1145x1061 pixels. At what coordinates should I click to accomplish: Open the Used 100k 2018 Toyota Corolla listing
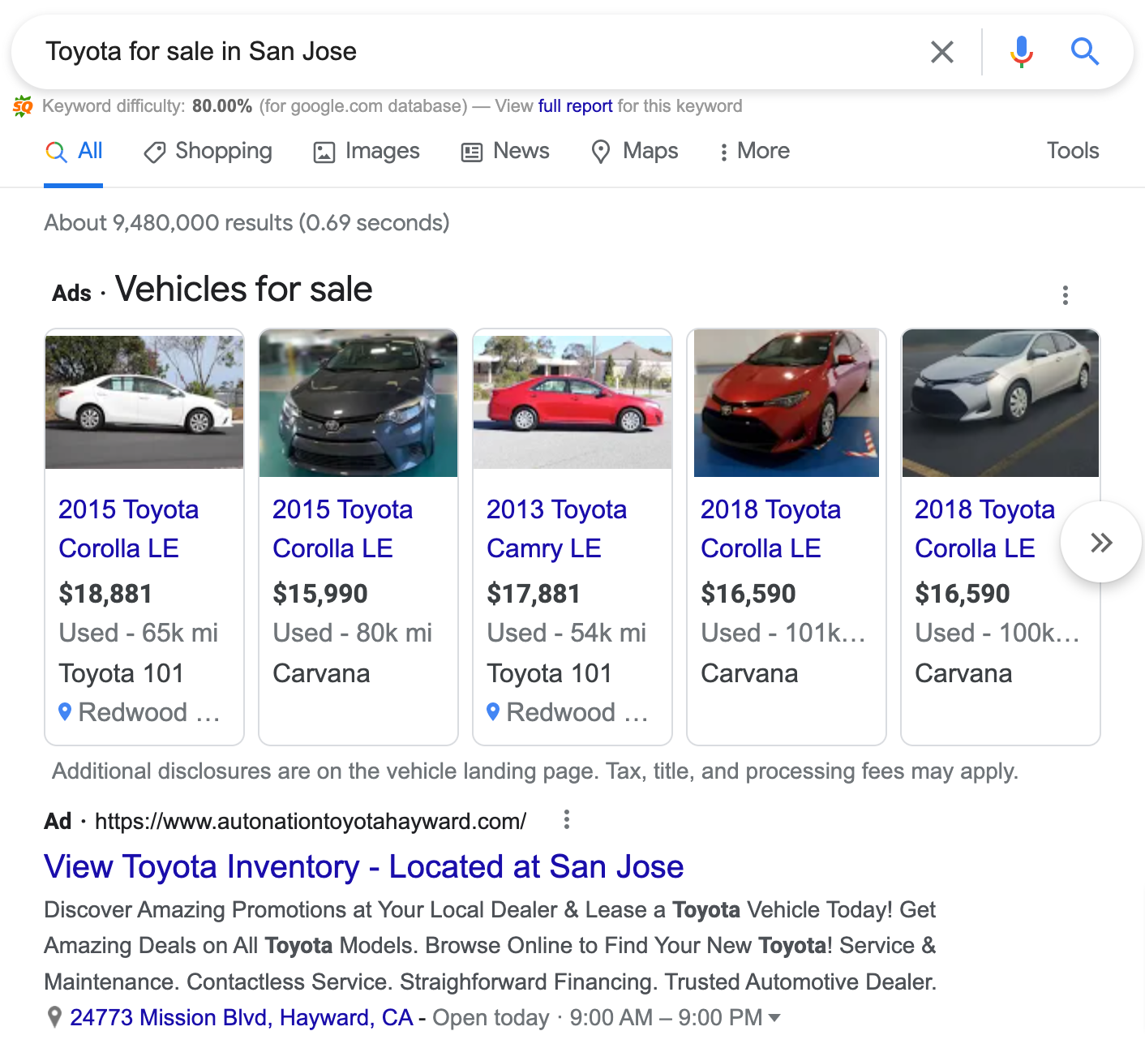click(x=985, y=529)
